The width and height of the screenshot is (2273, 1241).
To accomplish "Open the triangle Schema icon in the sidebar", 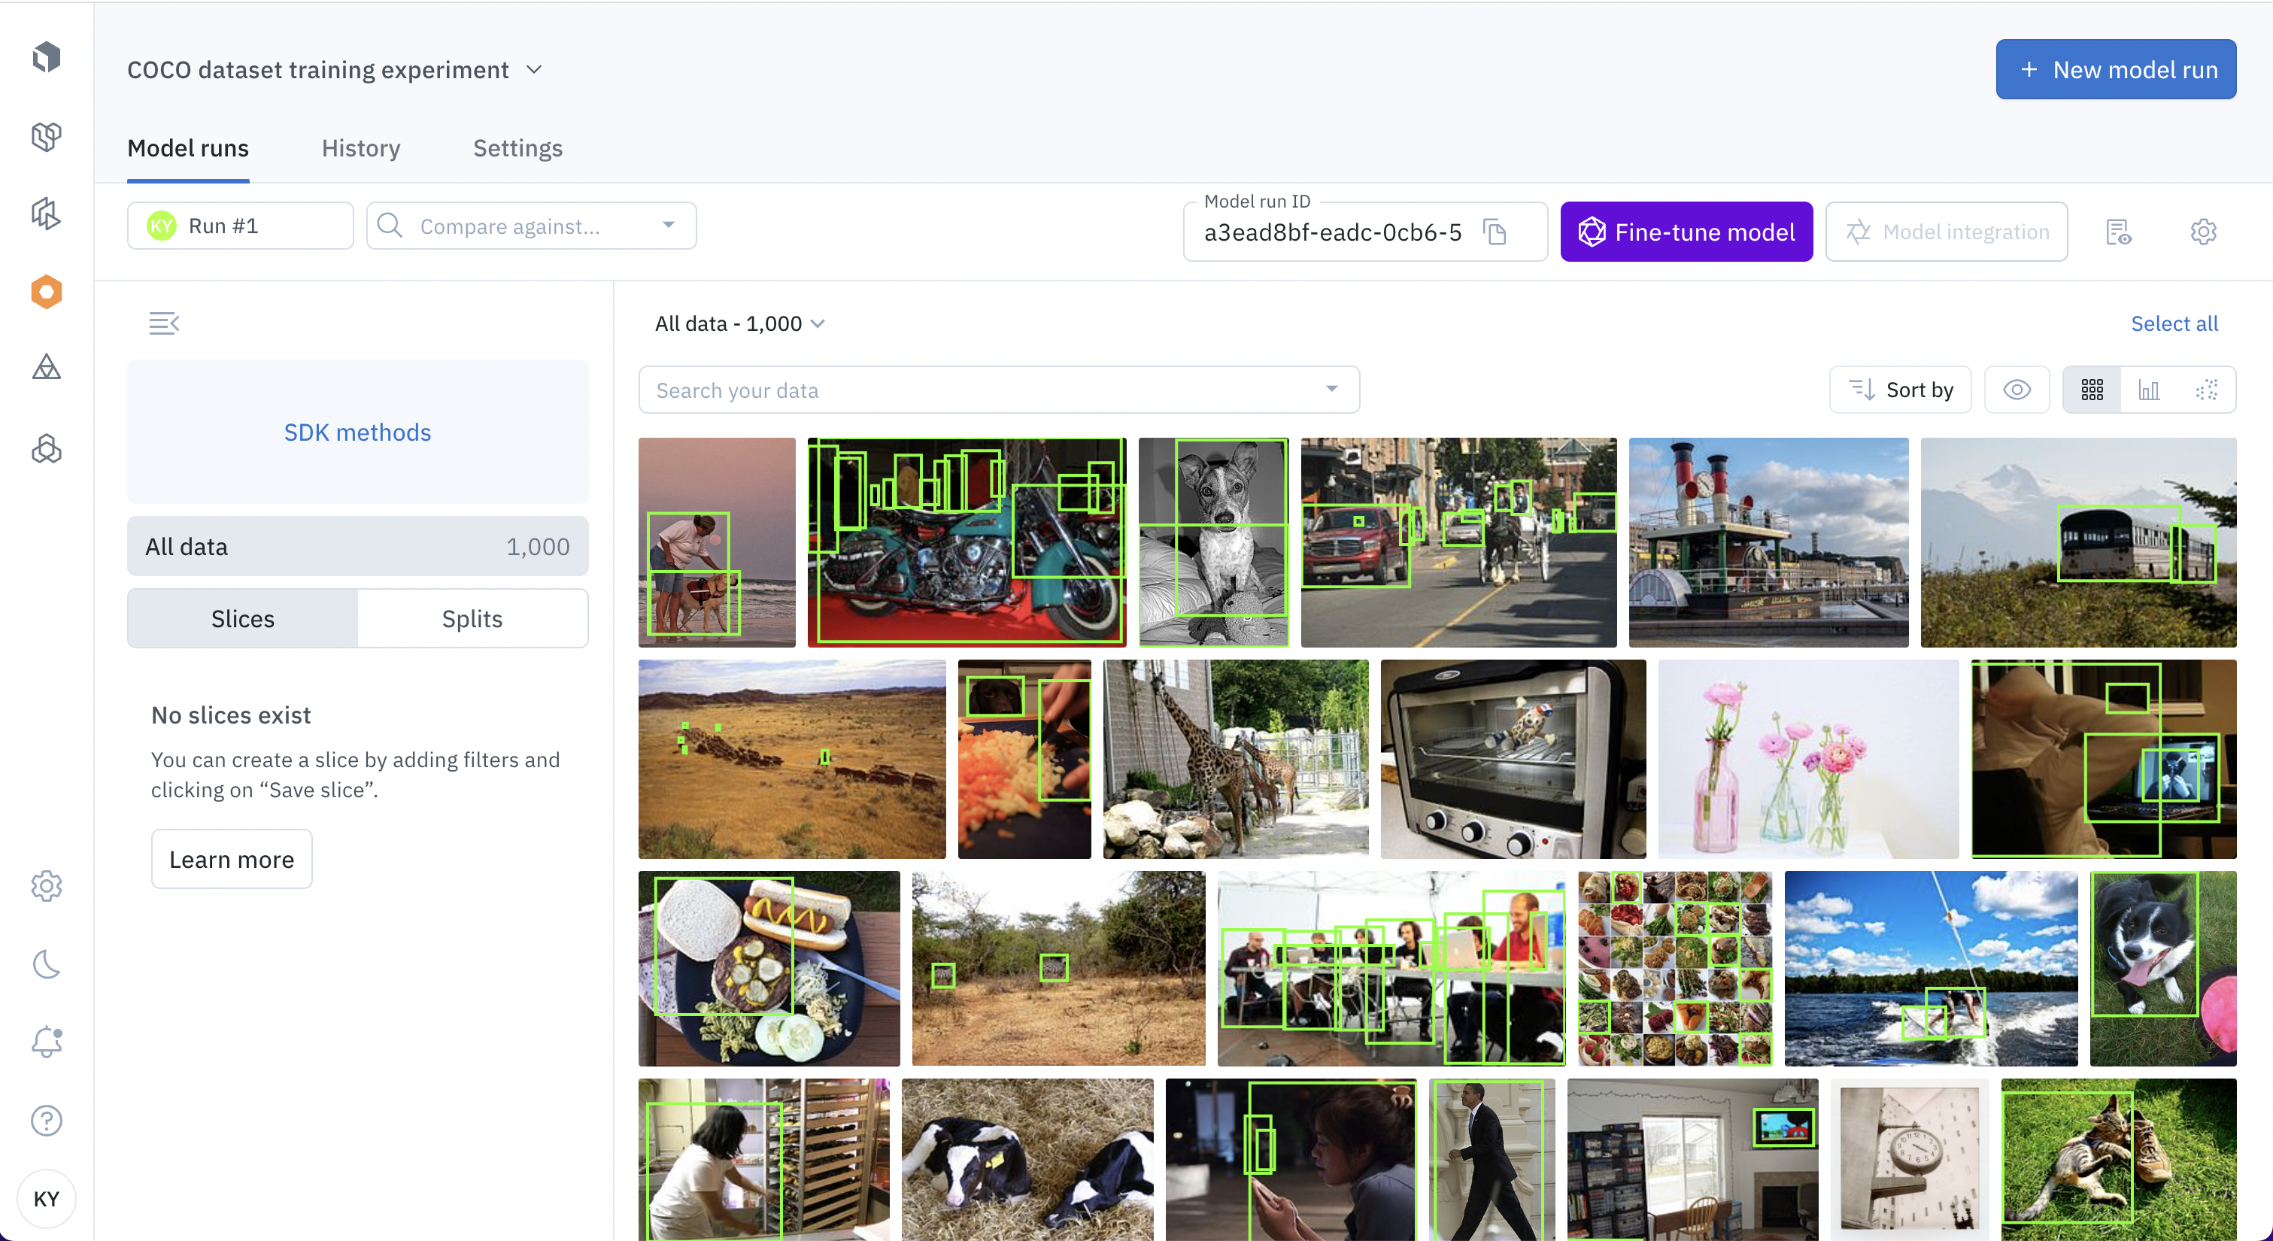I will pos(46,368).
